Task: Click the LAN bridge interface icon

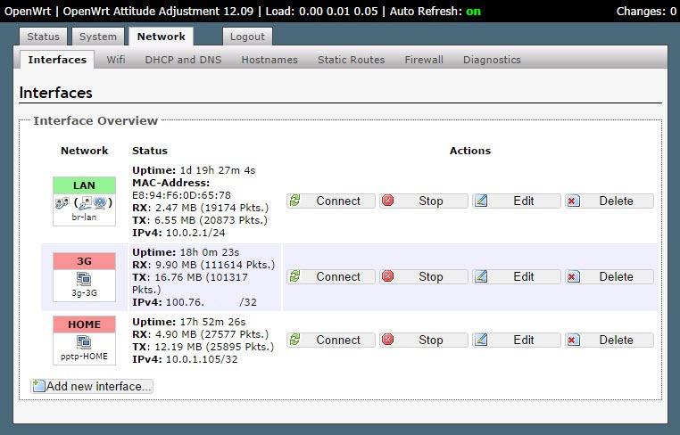Action: pos(62,202)
